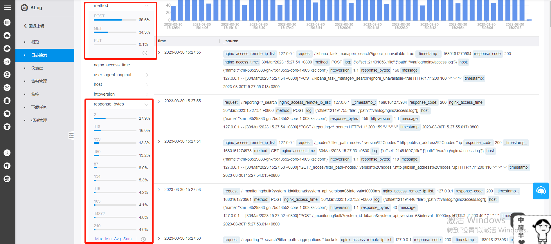Collapse the sidebar with the fold icon

click(x=71, y=135)
